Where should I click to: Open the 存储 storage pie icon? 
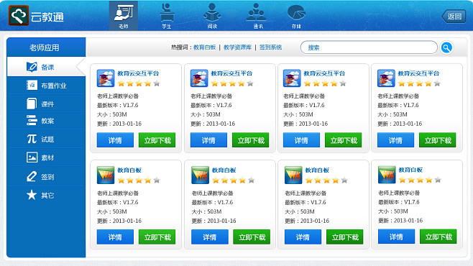coord(297,16)
